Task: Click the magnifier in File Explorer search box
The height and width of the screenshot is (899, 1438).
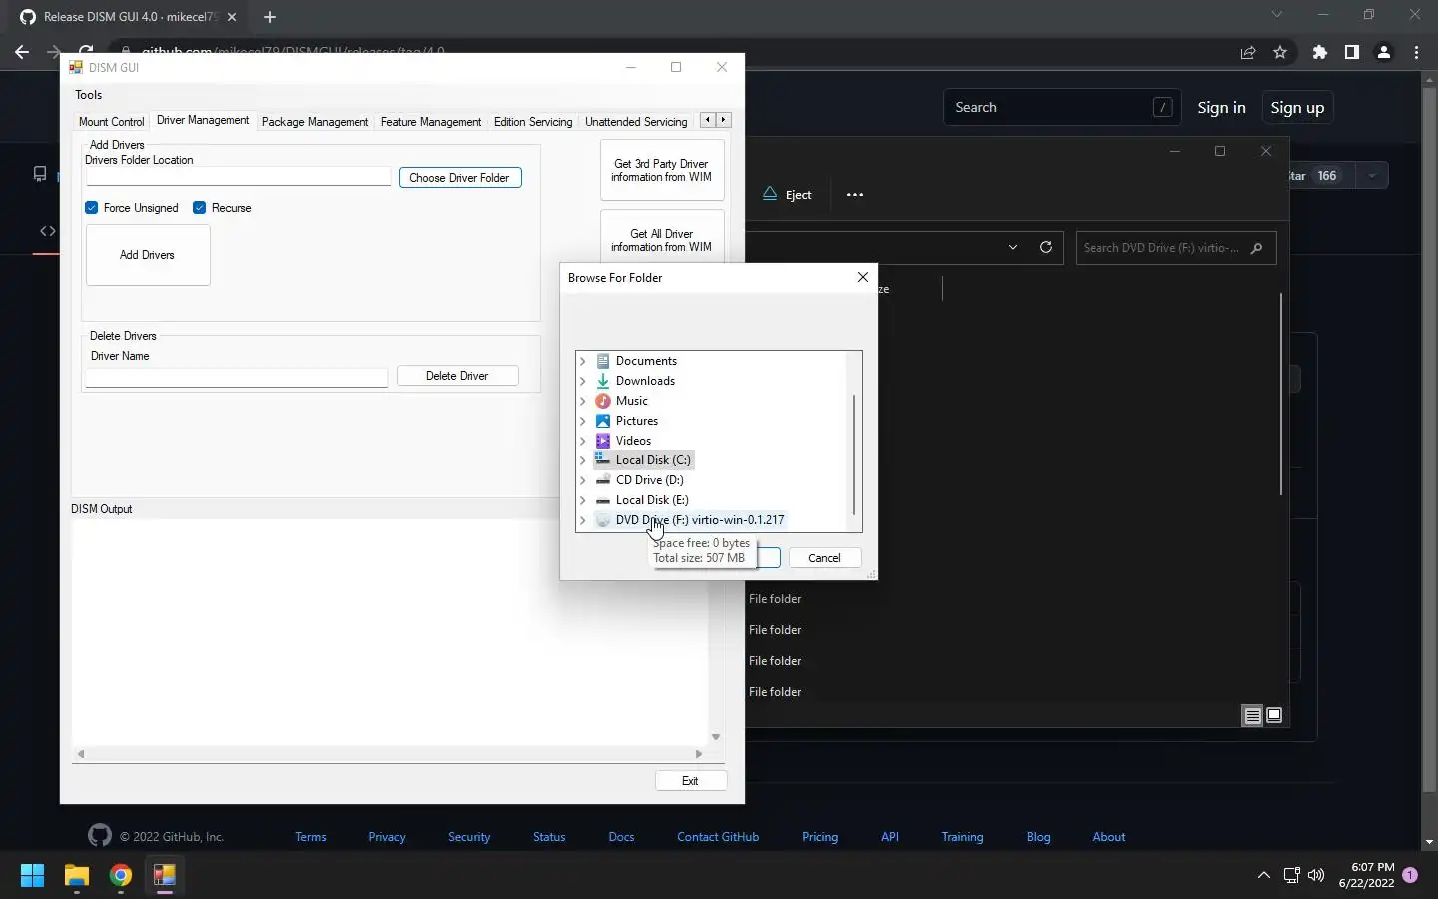Action: (x=1257, y=248)
